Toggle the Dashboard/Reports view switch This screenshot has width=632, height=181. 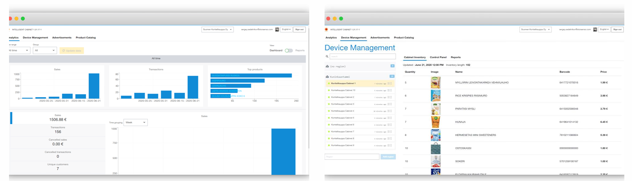[289, 50]
